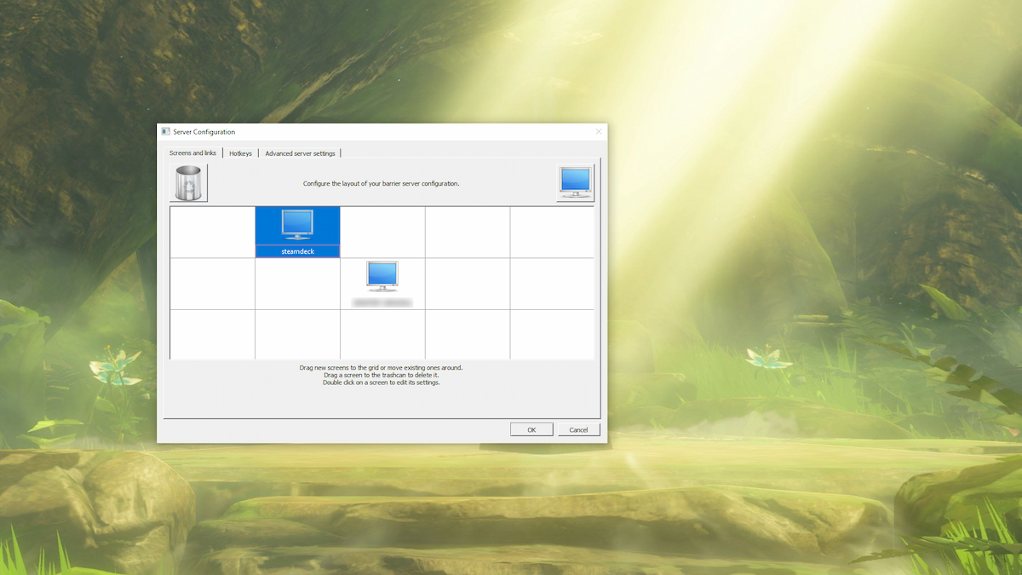Click the bottom-right corner grid cell
The image size is (1022, 575).
click(x=552, y=334)
